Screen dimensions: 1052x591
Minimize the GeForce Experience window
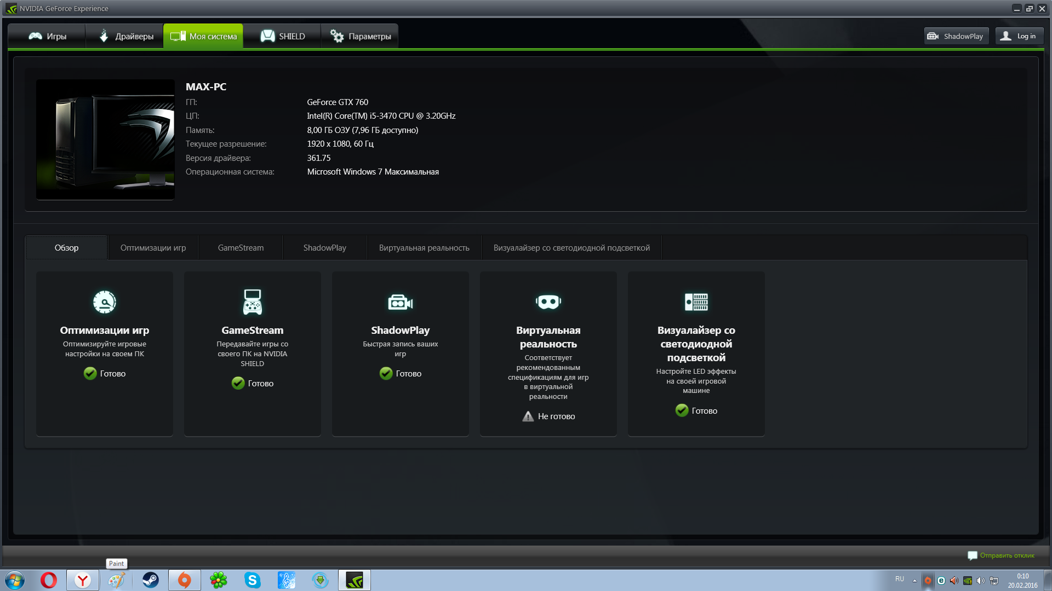click(1017, 8)
